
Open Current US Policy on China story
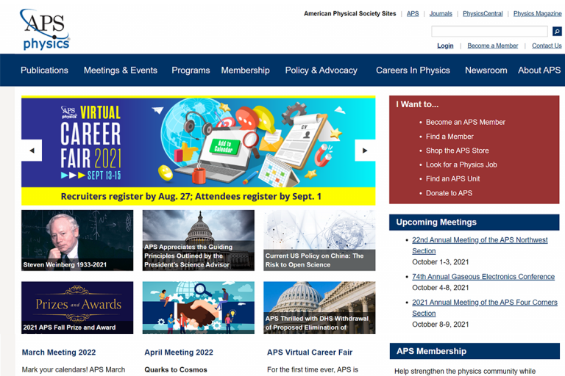click(319, 240)
